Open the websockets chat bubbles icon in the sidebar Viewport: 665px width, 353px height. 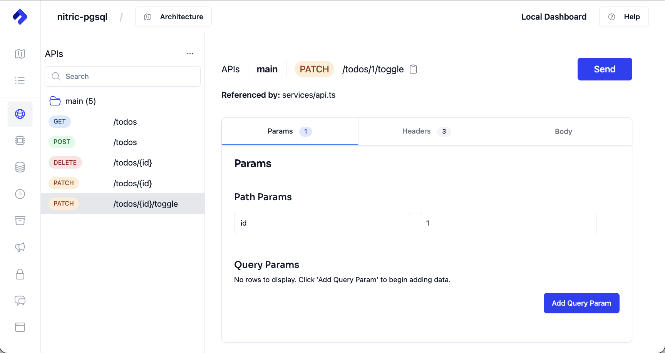click(x=20, y=301)
